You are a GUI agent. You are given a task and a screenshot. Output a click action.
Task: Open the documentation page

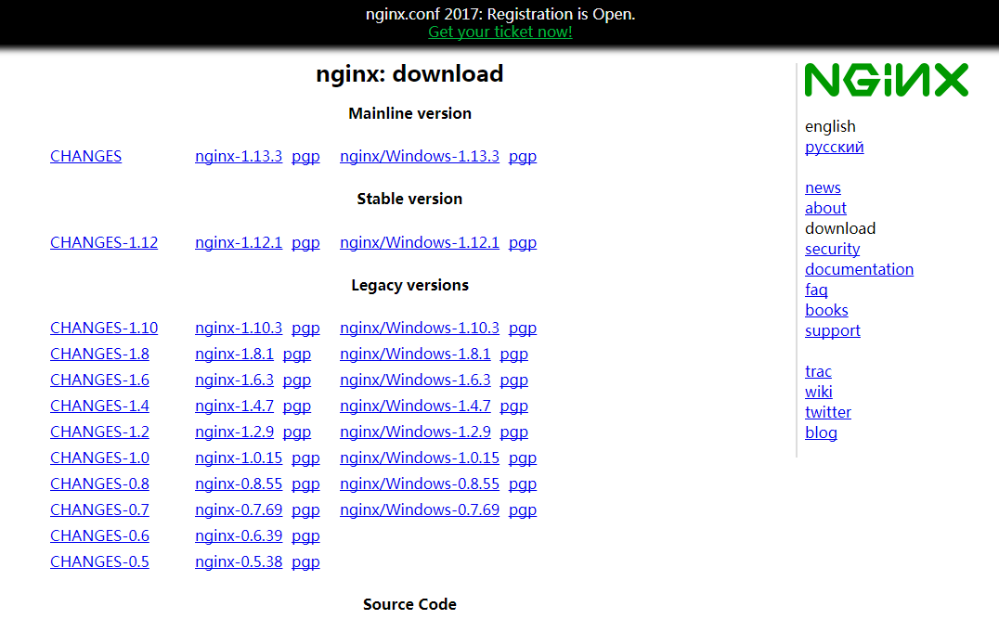(859, 270)
